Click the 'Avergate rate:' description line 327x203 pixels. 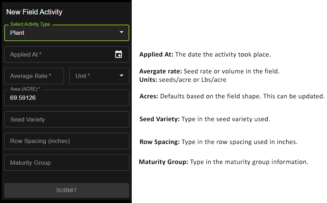click(209, 71)
